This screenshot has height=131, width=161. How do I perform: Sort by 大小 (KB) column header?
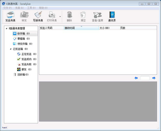pos(109,28)
